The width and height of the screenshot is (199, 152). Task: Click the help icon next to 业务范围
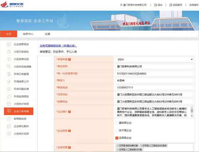pos(70,148)
